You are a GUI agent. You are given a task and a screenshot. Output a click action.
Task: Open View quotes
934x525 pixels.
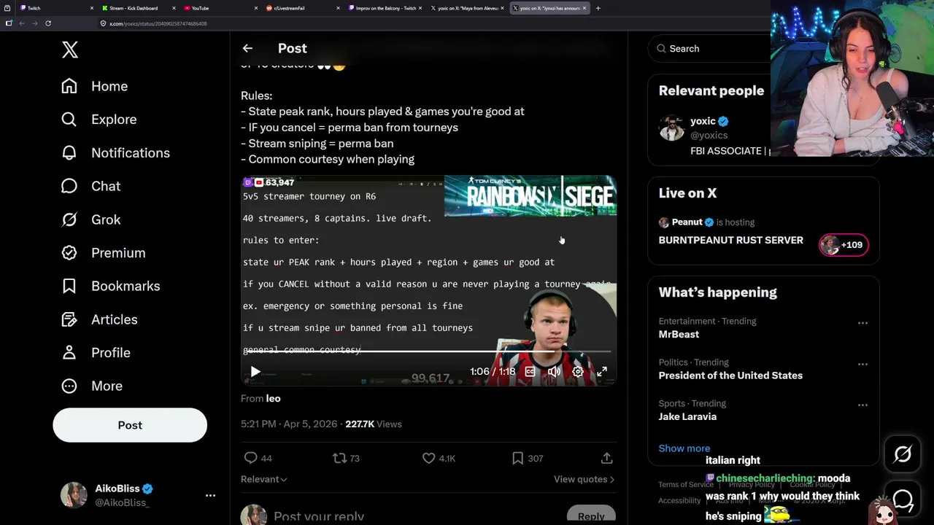click(x=584, y=479)
